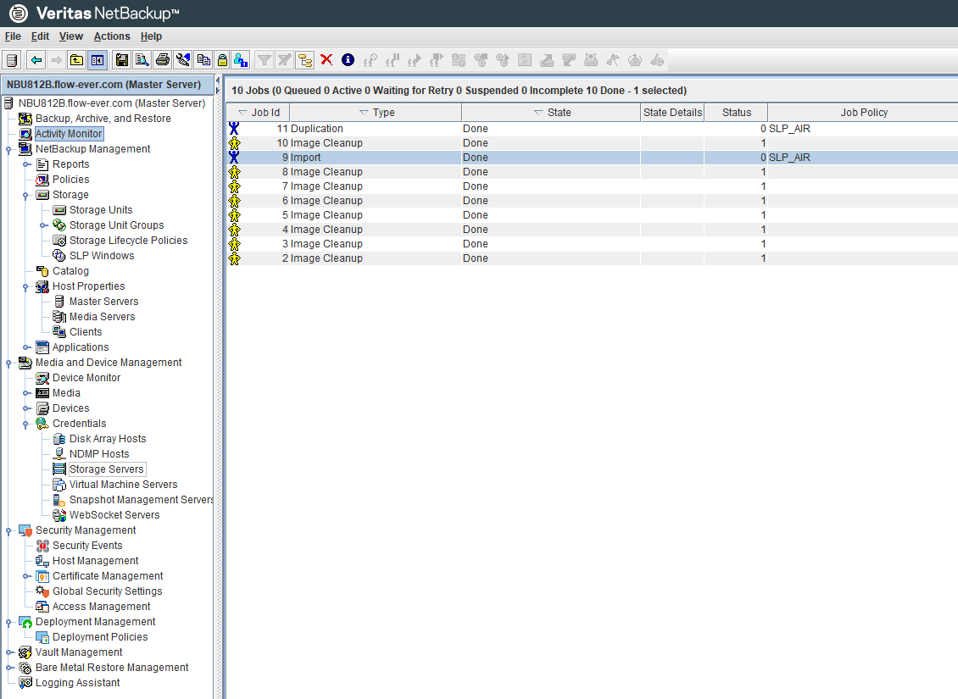Click the master server toolbar icon

(12, 60)
